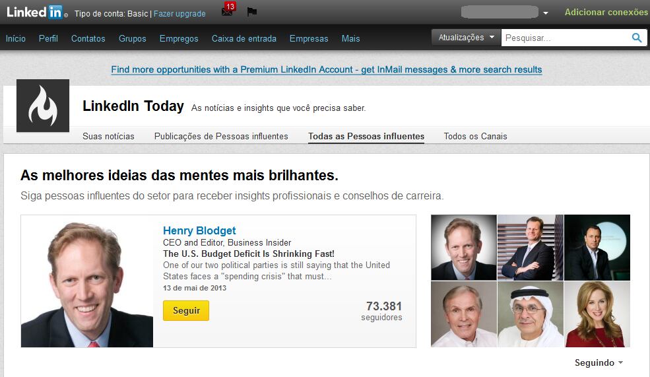Click the search magnifier icon
The width and height of the screenshot is (650, 377).
click(637, 38)
